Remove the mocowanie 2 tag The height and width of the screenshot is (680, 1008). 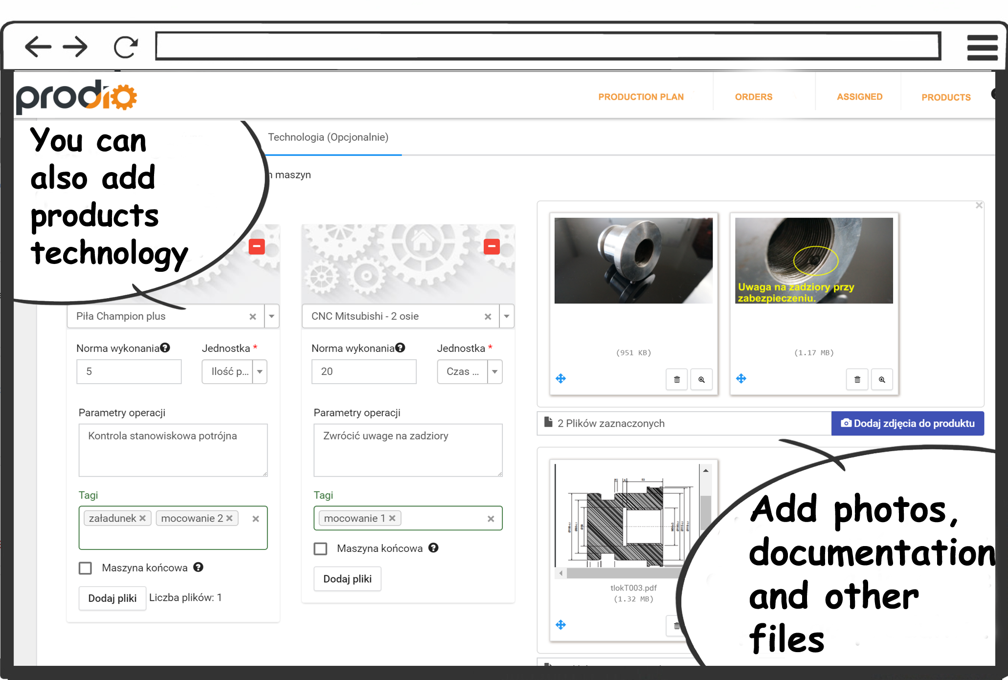(229, 518)
